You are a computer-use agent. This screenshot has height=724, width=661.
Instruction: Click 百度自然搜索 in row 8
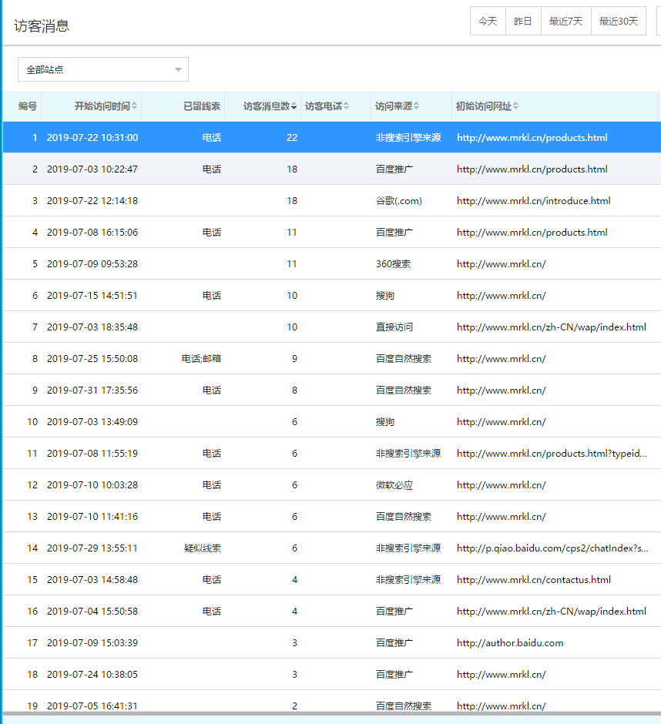pyautogui.click(x=403, y=359)
